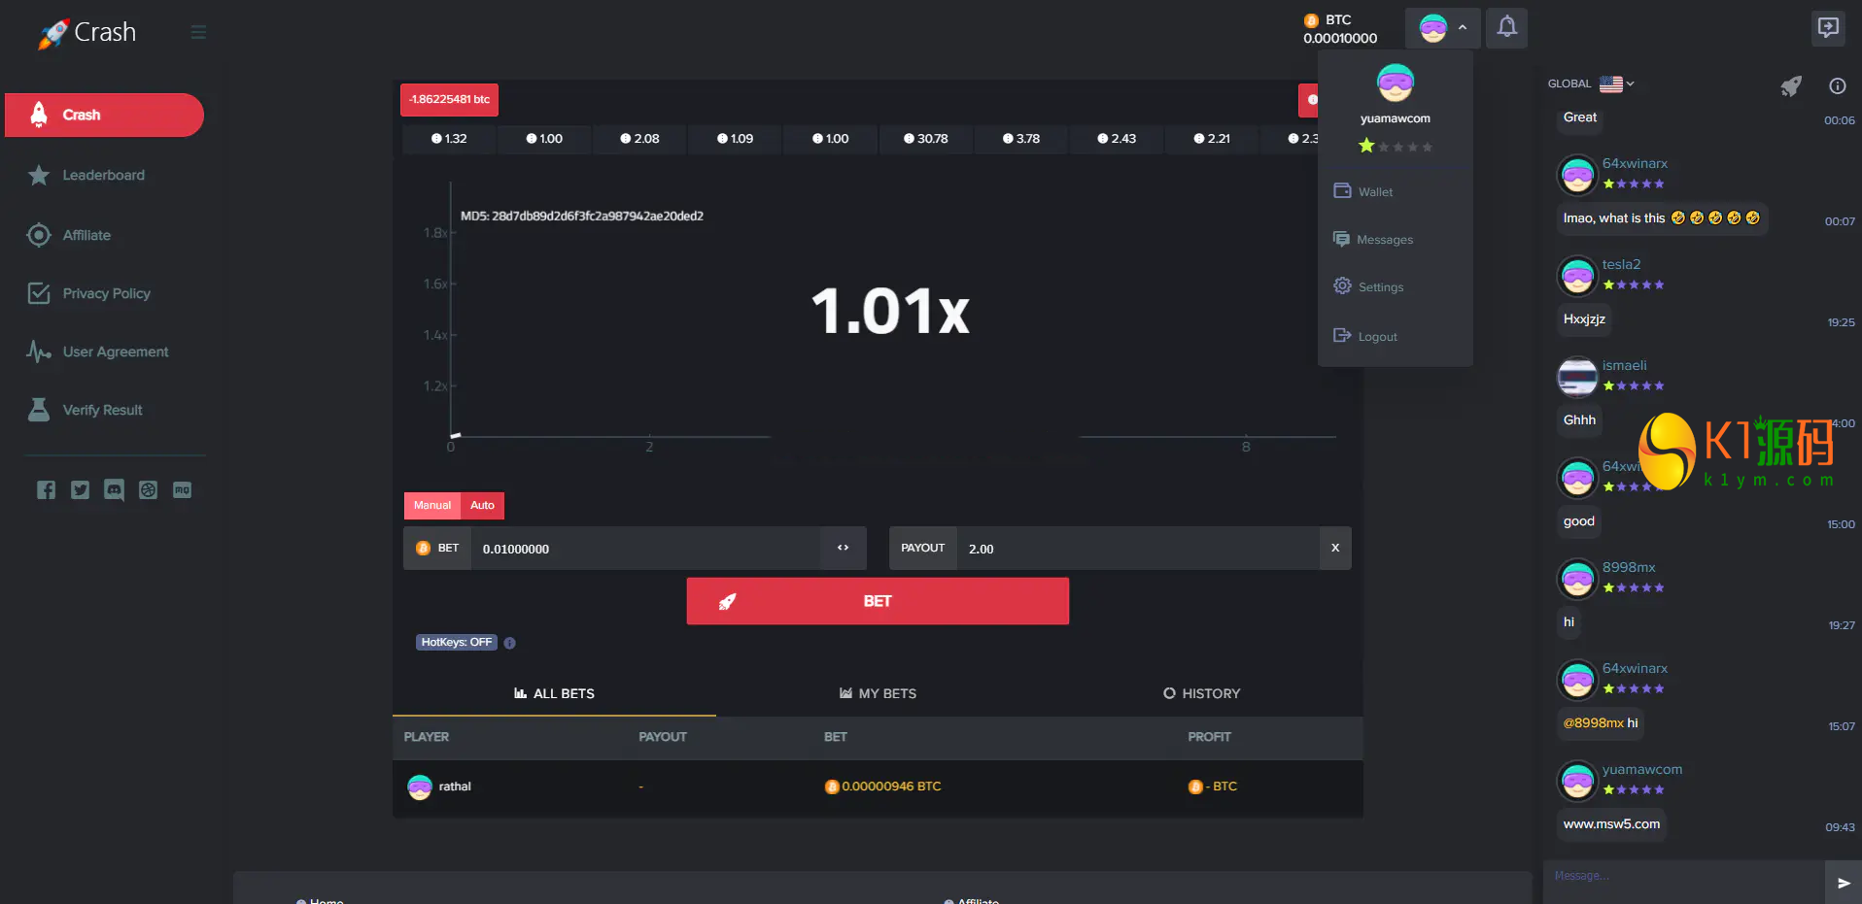The height and width of the screenshot is (904, 1862).
Task: Hide the chat panel with the arrow icon
Action: click(1828, 27)
